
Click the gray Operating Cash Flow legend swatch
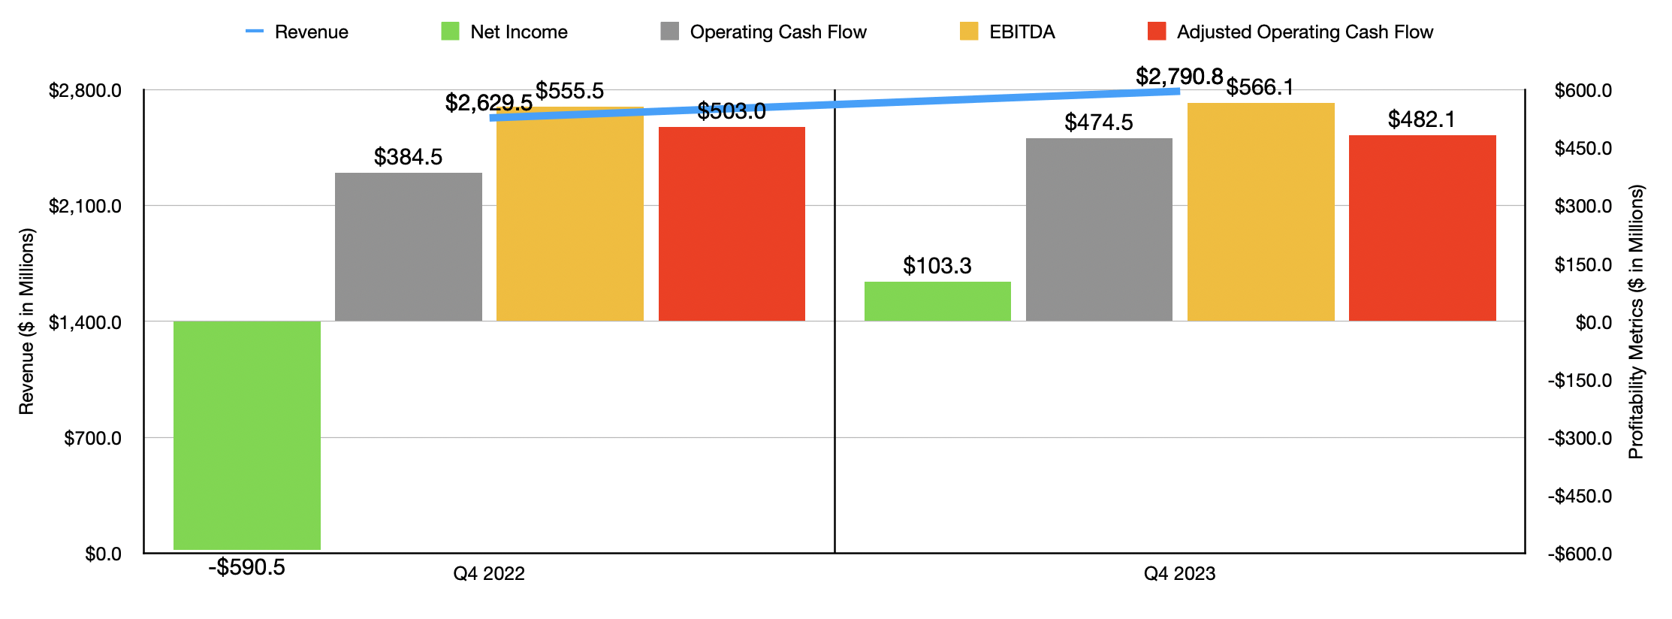669,32
